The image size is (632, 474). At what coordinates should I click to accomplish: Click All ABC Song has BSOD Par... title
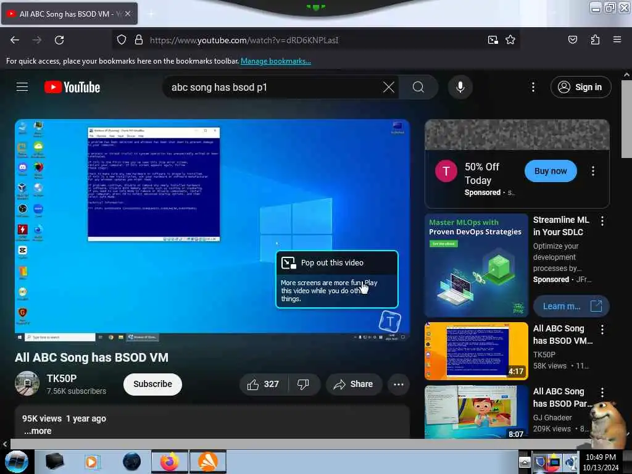pyautogui.click(x=563, y=397)
